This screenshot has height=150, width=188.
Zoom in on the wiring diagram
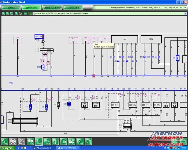(x=4, y=14)
